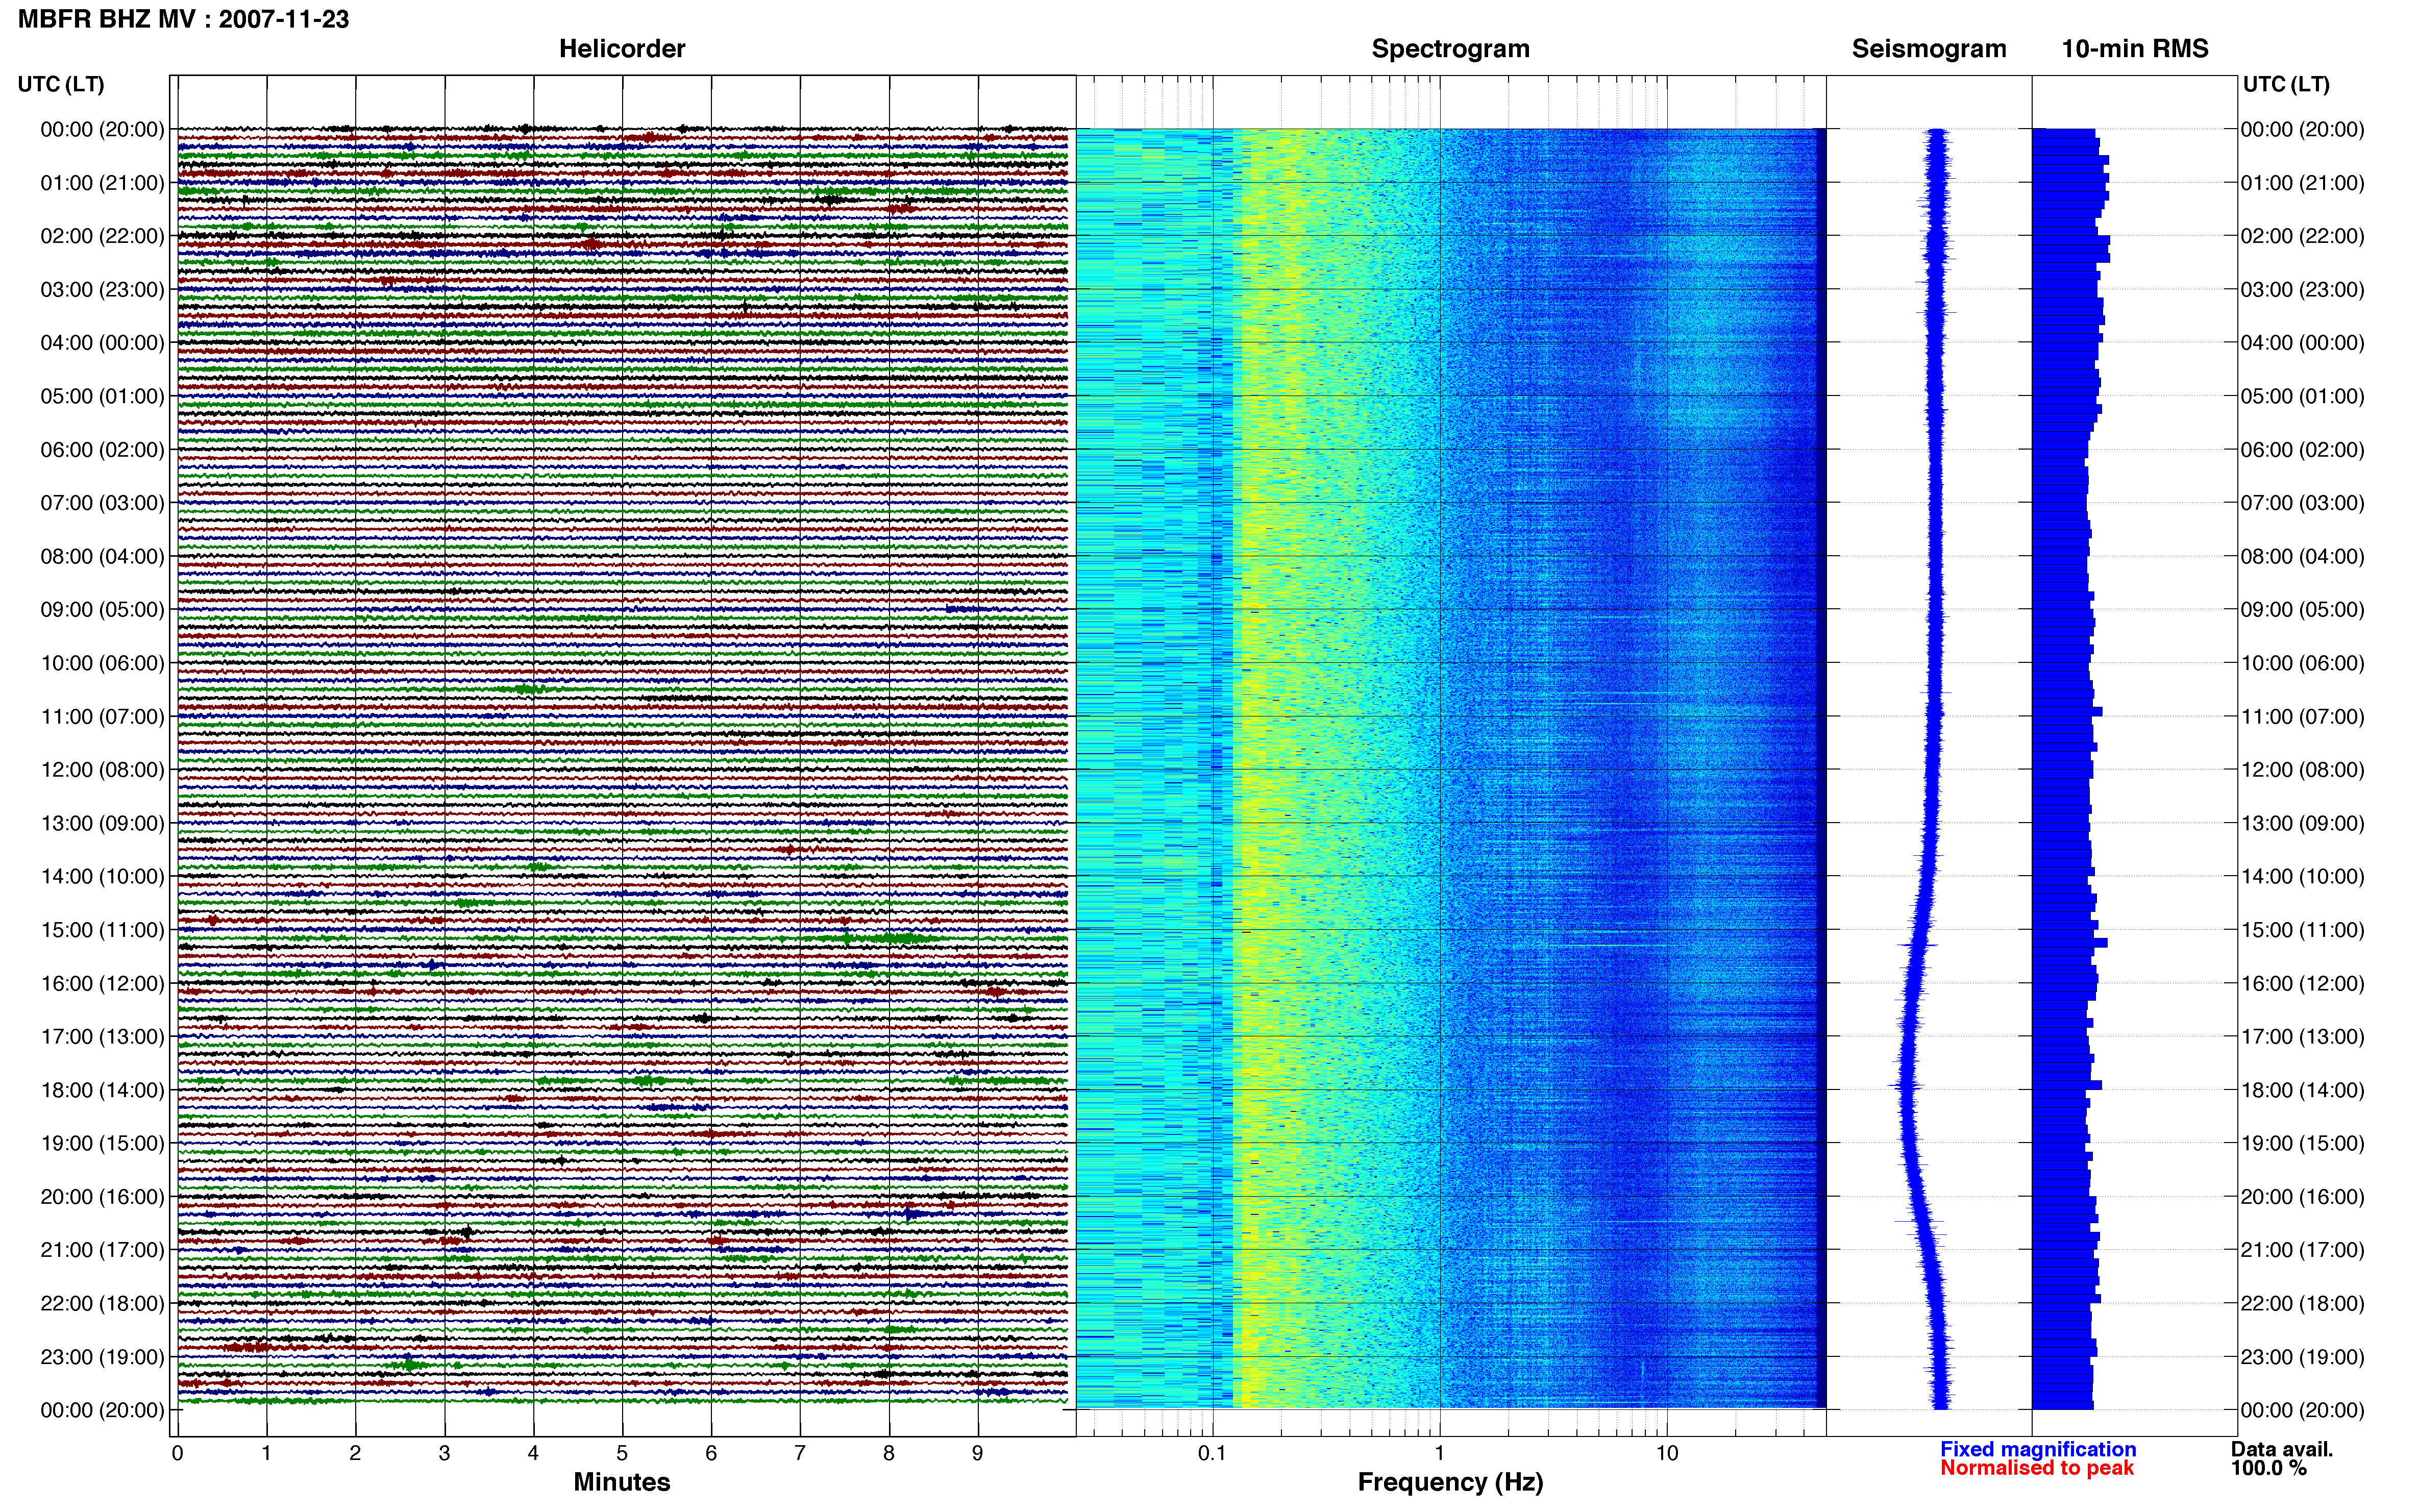Screen dimensions: 2419x1512
Task: Click the left 07:00 (03:00) time label
Action: coord(102,503)
